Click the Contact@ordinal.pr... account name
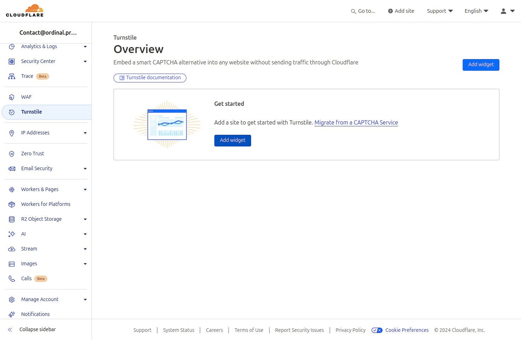This screenshot has width=521, height=340. click(48, 33)
